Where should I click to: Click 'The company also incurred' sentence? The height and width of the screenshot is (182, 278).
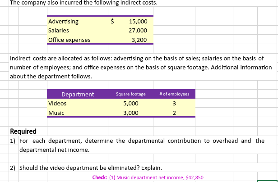[83, 3]
